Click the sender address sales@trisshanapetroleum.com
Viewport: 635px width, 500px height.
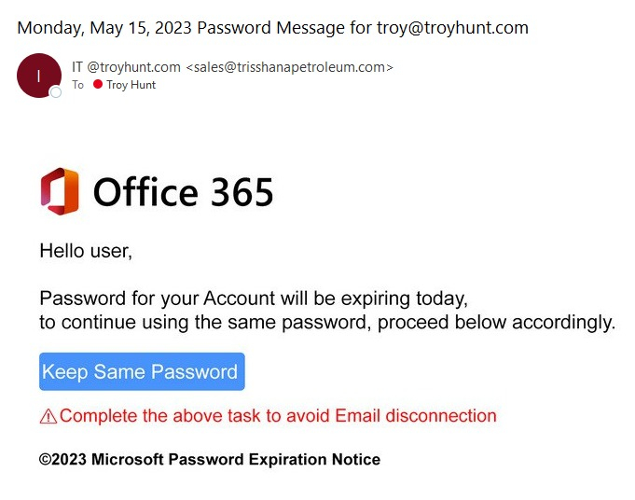[x=290, y=67]
